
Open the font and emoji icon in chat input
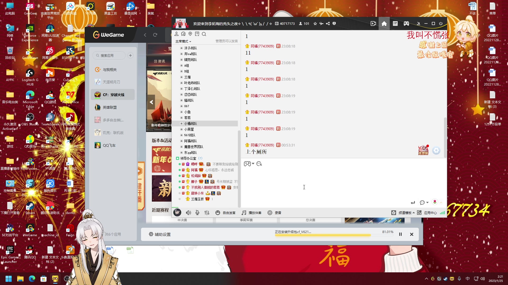pyautogui.click(x=259, y=164)
